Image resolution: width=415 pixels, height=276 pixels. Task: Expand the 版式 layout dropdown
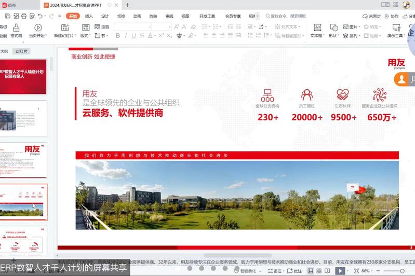click(86, 36)
